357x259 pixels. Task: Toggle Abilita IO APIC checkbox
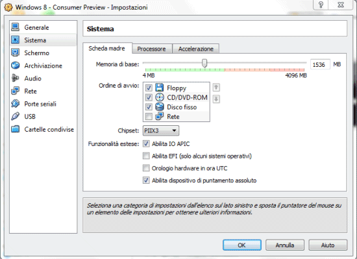tap(146, 143)
